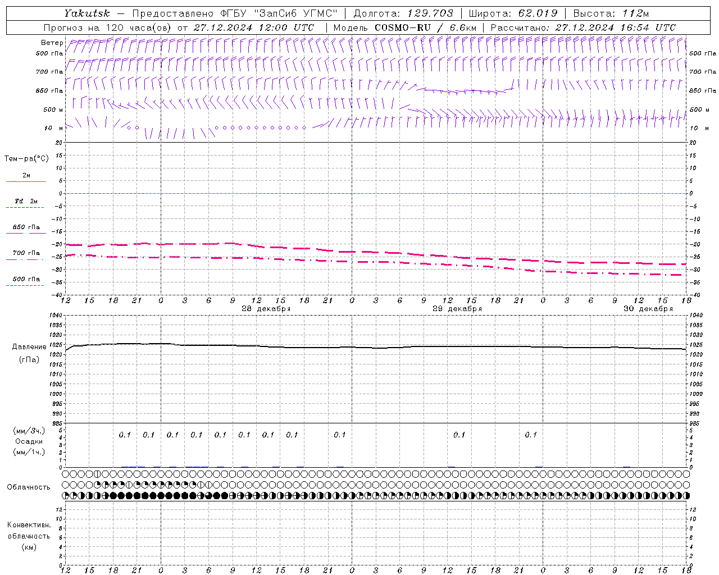The image size is (719, 575).
Task: Select the latitude value 62.019
Action: coord(538,13)
